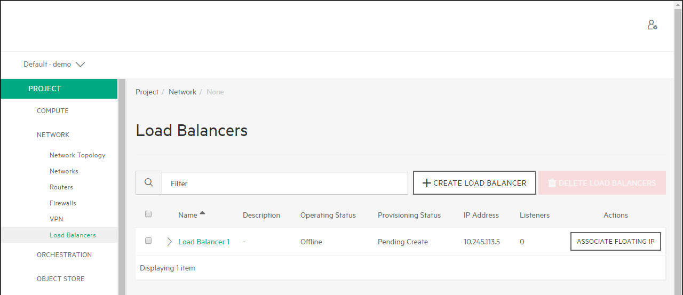Click the Associate Floating IP button
Image resolution: width=683 pixels, height=295 pixels.
click(x=615, y=242)
